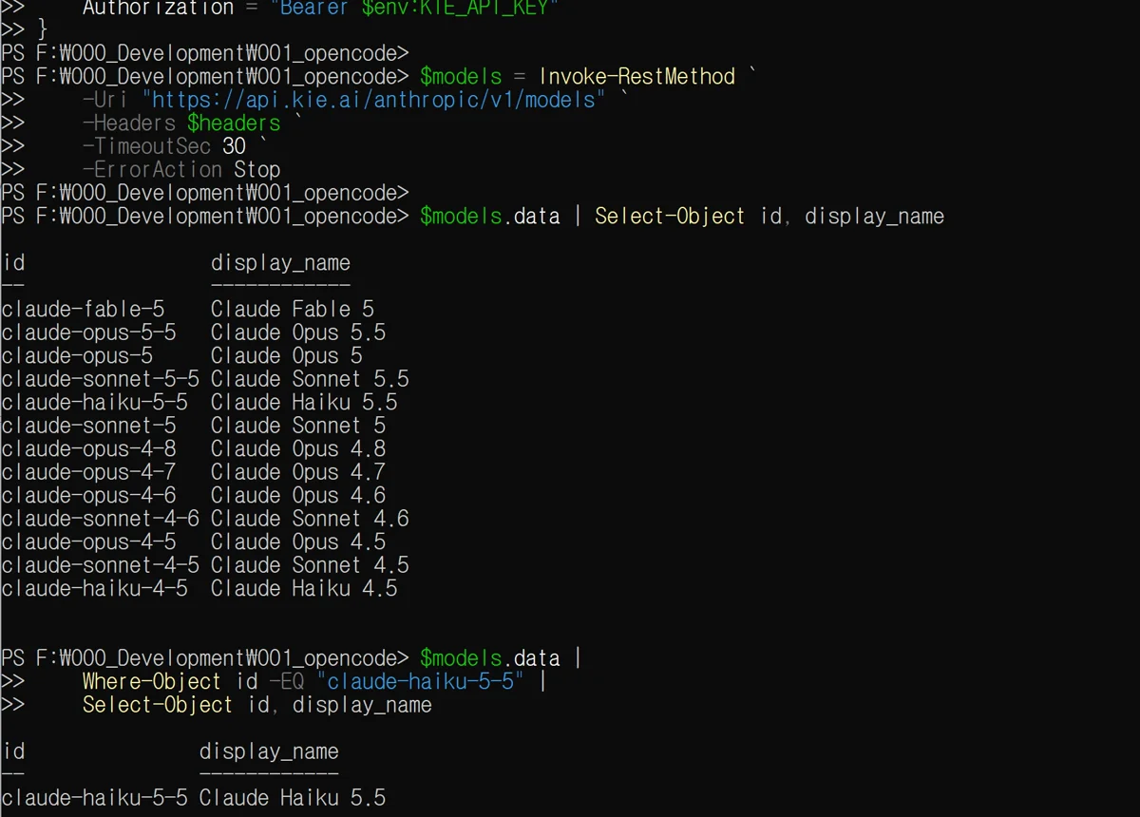Image resolution: width=1140 pixels, height=817 pixels.
Task: Click the "claude-opus-4-6" id cell
Action: (x=88, y=496)
